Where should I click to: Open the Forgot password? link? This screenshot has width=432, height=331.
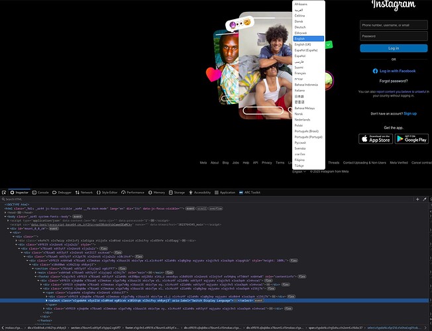click(394, 81)
